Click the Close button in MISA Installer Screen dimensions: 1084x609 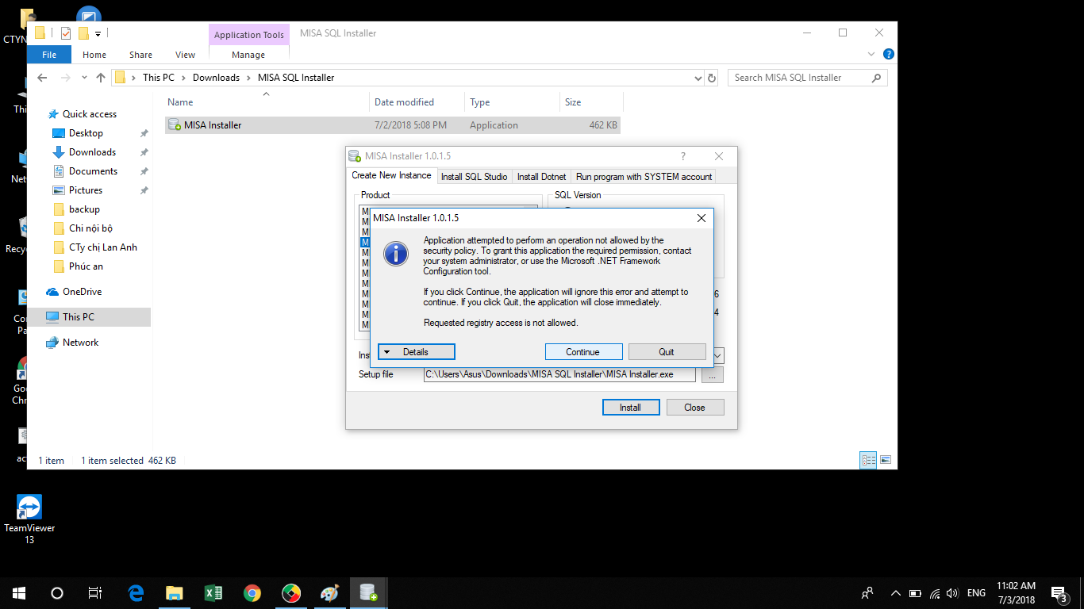[694, 407]
